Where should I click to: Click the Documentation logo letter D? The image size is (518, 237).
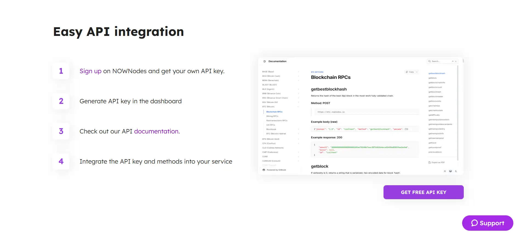coord(265,61)
